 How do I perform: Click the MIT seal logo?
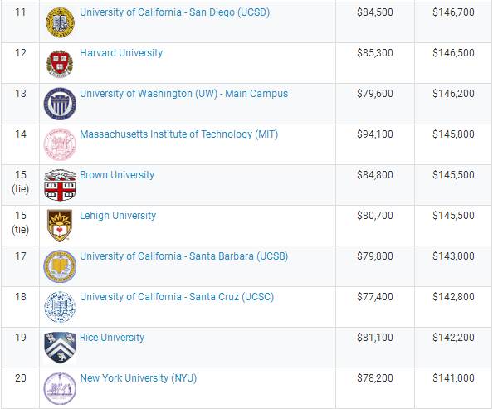60,144
